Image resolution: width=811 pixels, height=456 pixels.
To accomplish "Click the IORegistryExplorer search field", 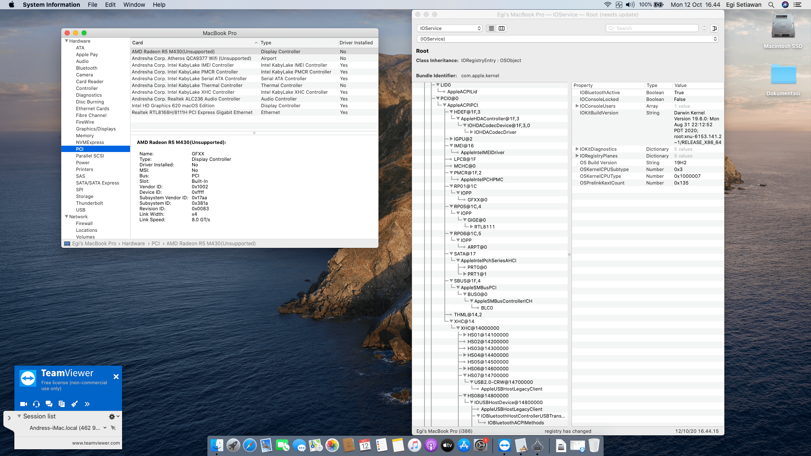I will point(653,28).
